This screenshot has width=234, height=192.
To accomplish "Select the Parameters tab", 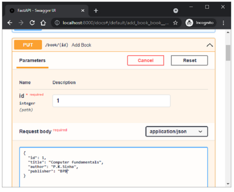I will pos(32,61).
